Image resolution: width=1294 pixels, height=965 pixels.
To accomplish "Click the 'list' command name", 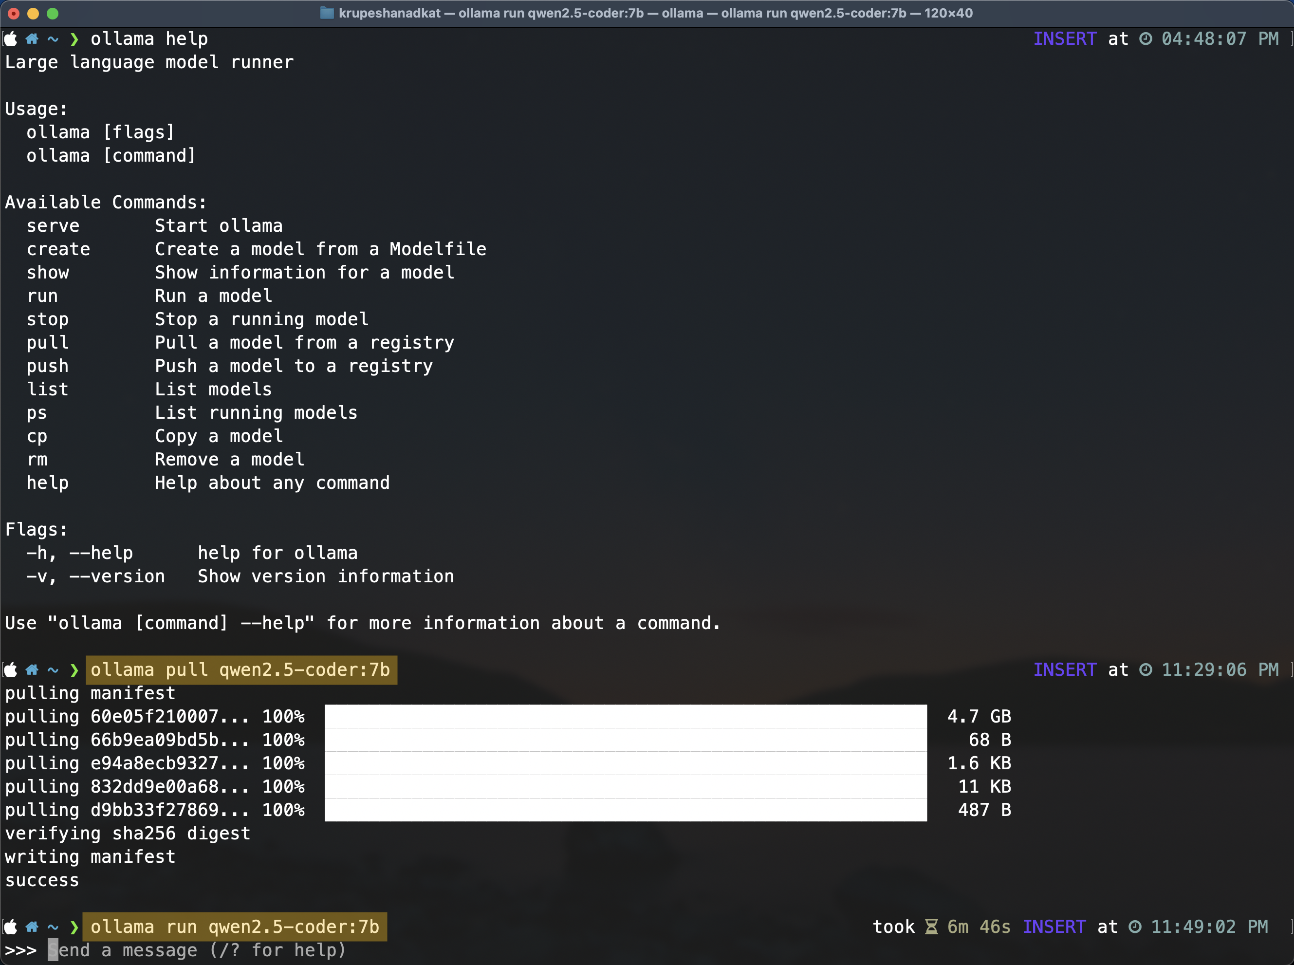I will click(48, 390).
